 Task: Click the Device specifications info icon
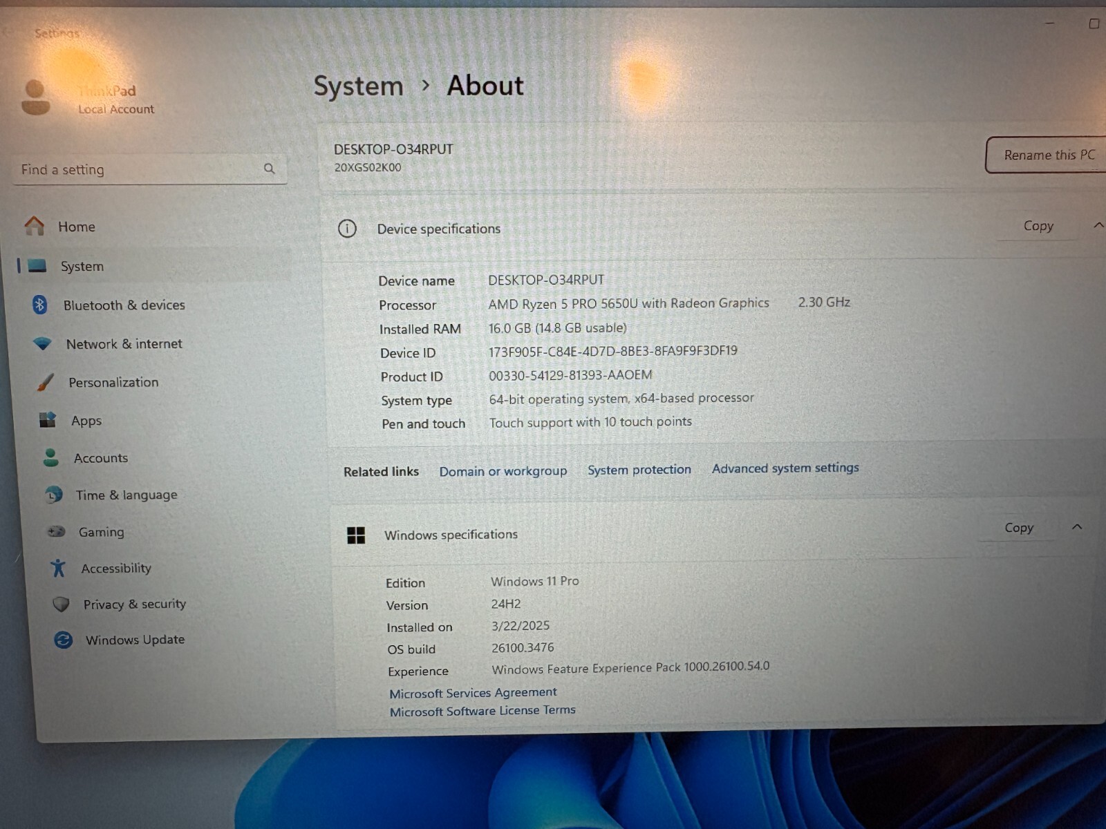(347, 229)
